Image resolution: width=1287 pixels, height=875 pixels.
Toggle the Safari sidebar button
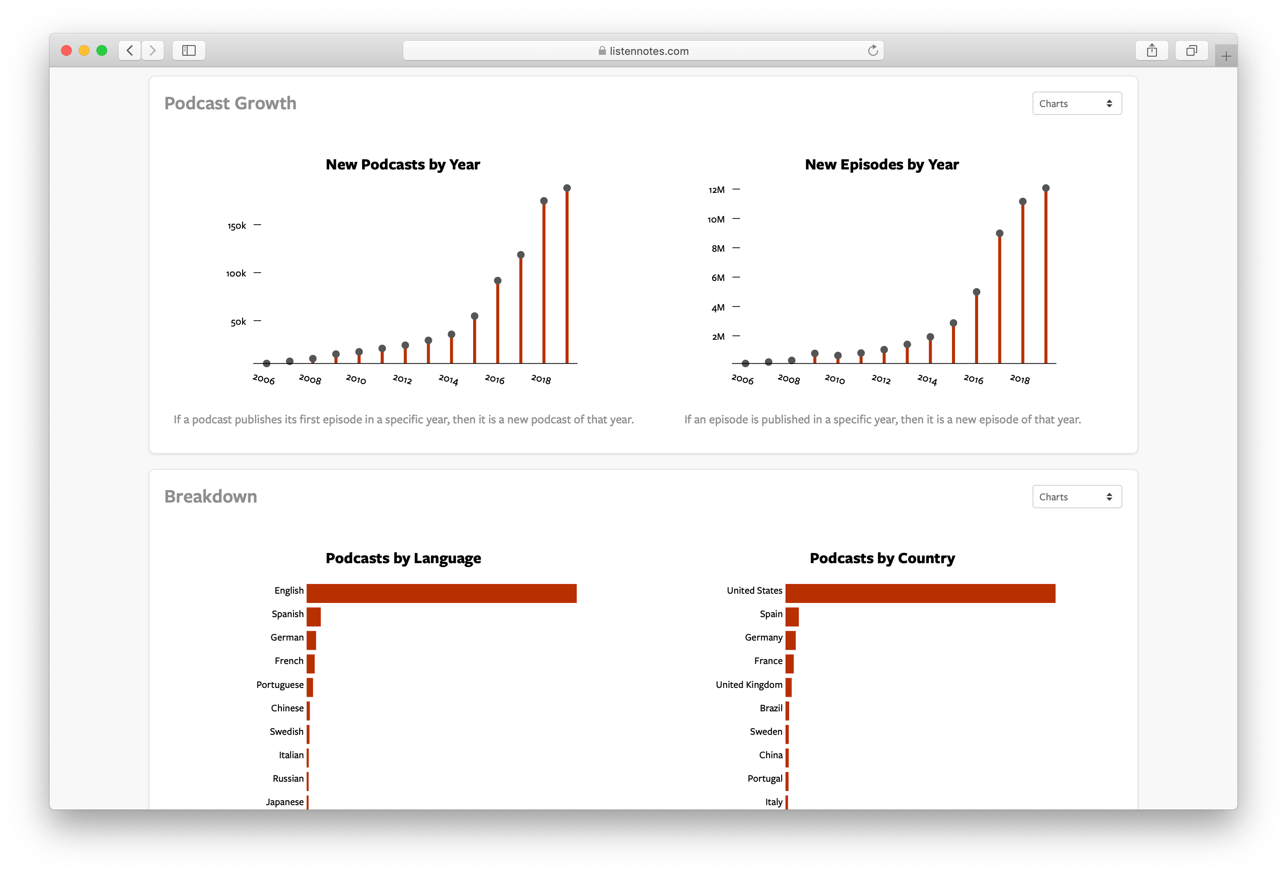(x=189, y=50)
